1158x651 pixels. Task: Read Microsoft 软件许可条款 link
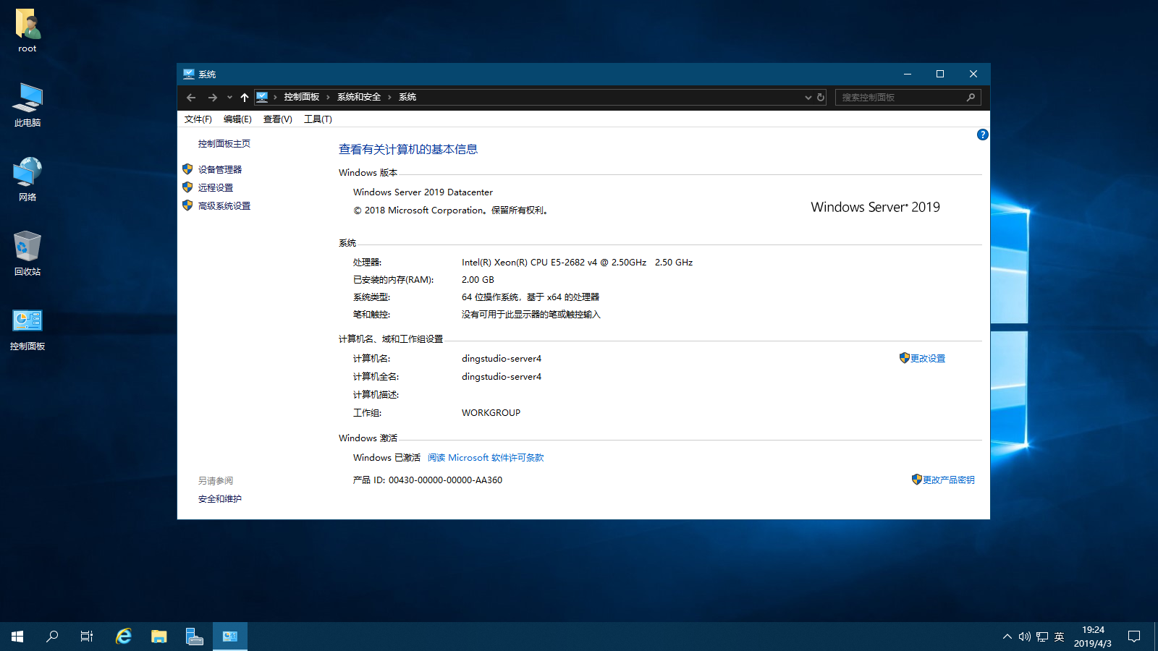pyautogui.click(x=486, y=458)
